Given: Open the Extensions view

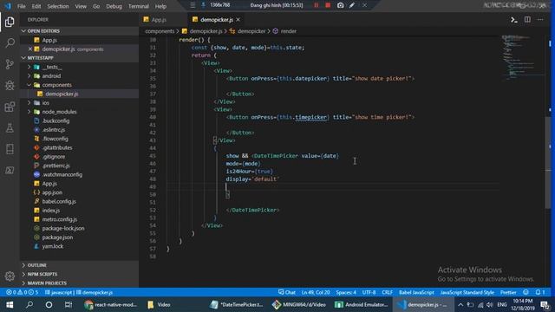Looking at the screenshot, I should [10, 107].
